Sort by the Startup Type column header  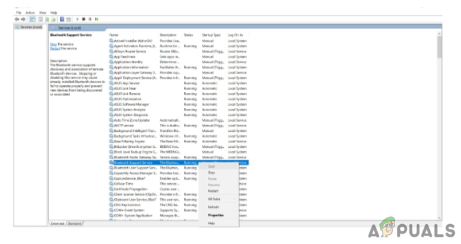pyautogui.click(x=213, y=35)
